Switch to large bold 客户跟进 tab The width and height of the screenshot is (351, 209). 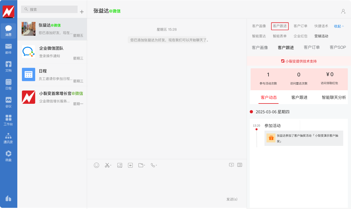(x=286, y=48)
